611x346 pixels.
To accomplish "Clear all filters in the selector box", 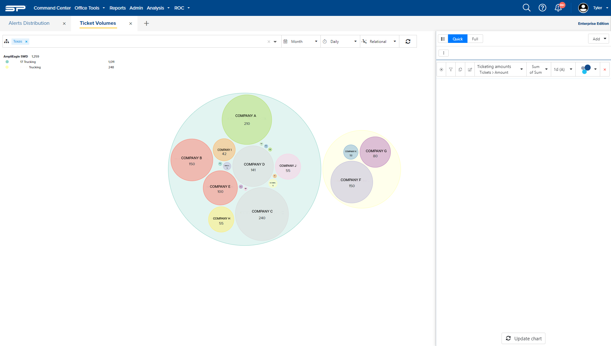I will (x=269, y=42).
